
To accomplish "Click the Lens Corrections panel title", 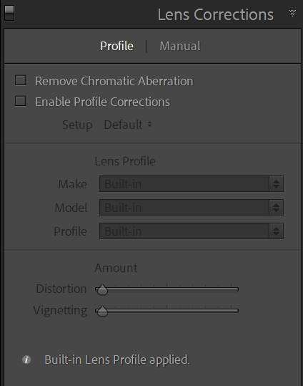I will tap(216, 14).
